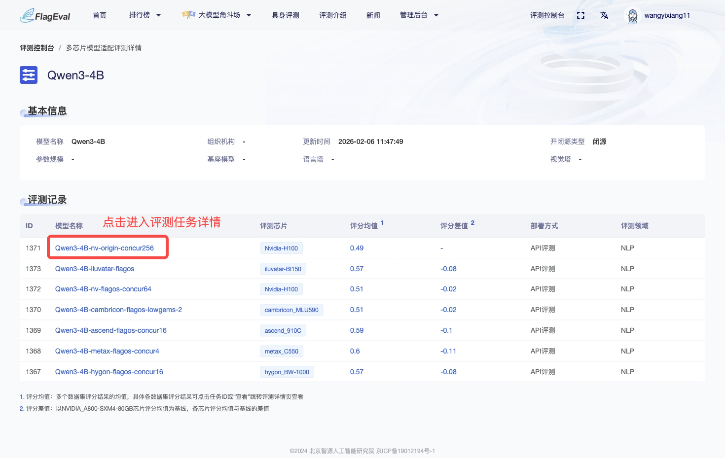Viewport: 725px width, 458px height.
Task: Open the Nvidia-H100 chip tag
Action: coord(281,248)
